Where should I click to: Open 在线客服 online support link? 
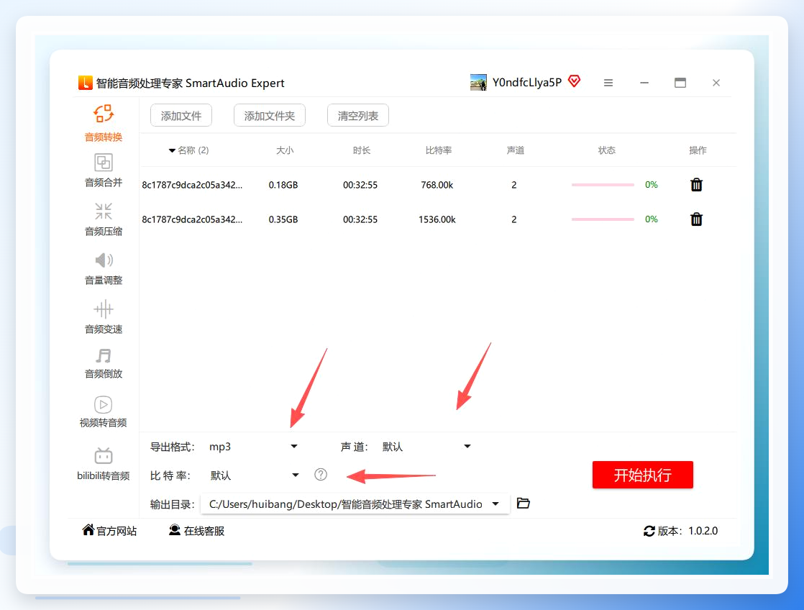(x=197, y=531)
